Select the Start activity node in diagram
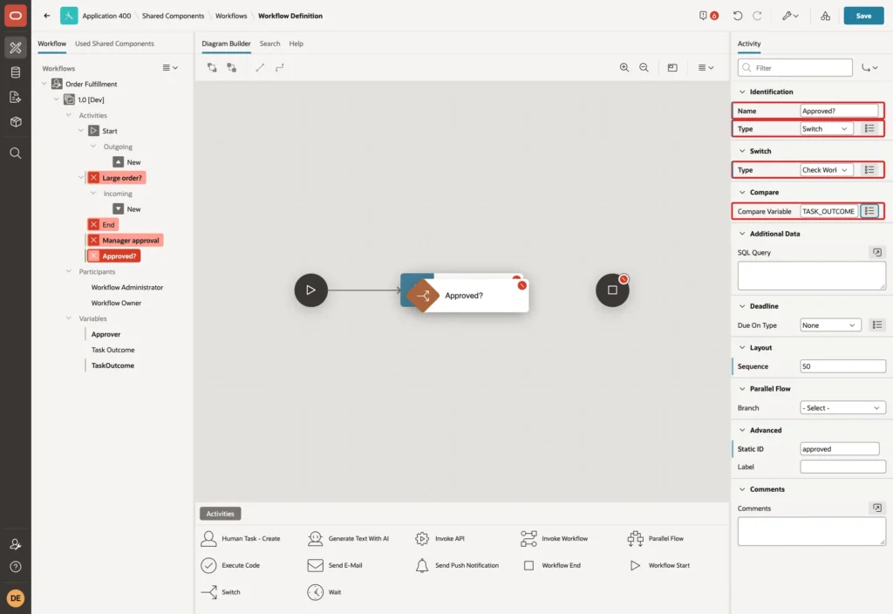Image resolution: width=893 pixels, height=614 pixels. [x=311, y=290]
